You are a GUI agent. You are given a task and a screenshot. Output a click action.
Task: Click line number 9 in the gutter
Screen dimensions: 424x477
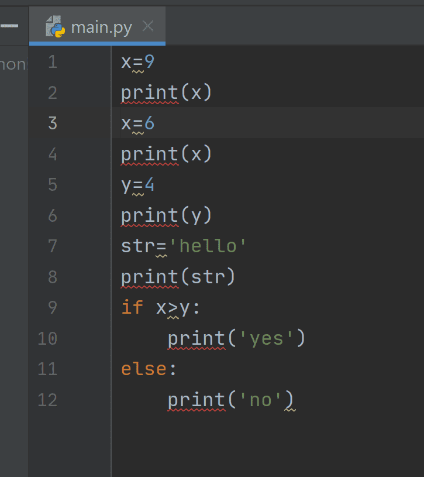pos(53,307)
